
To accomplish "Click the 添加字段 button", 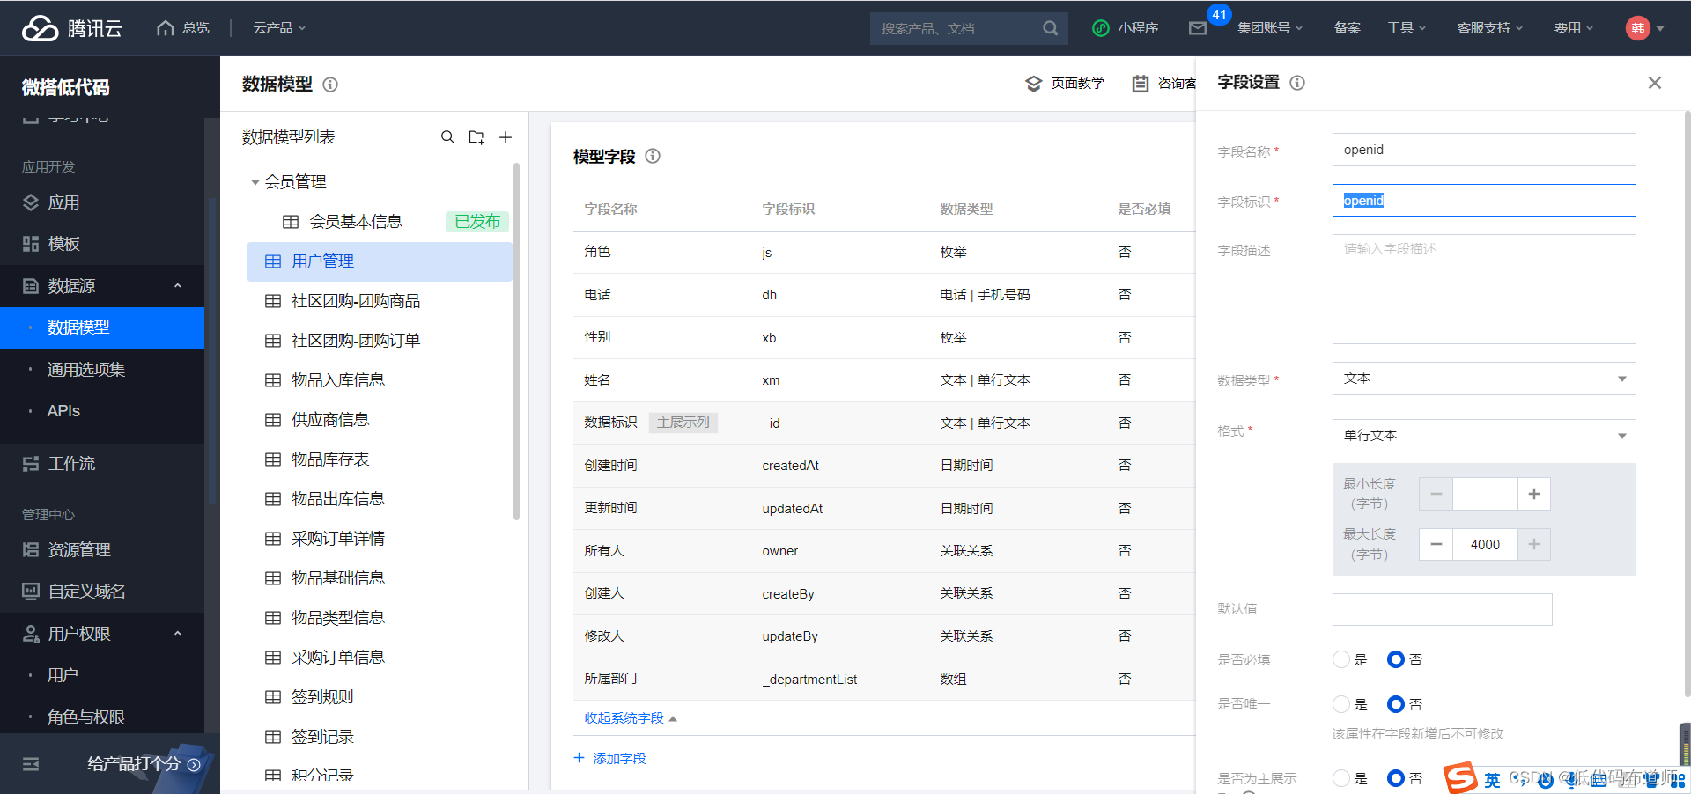I will click(x=609, y=757).
